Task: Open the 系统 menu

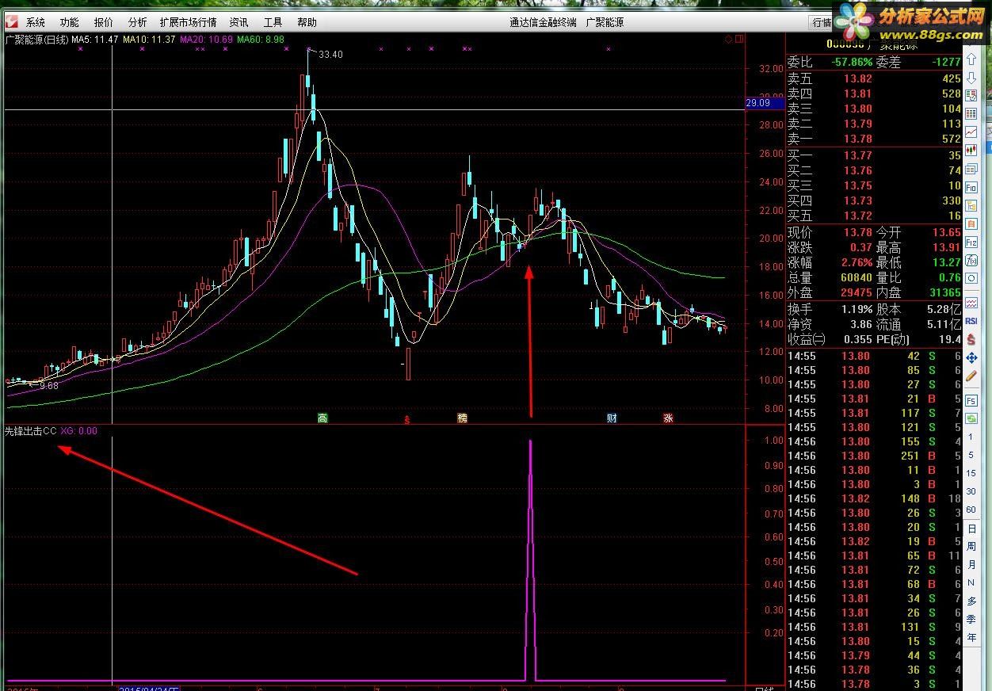Action: point(36,22)
